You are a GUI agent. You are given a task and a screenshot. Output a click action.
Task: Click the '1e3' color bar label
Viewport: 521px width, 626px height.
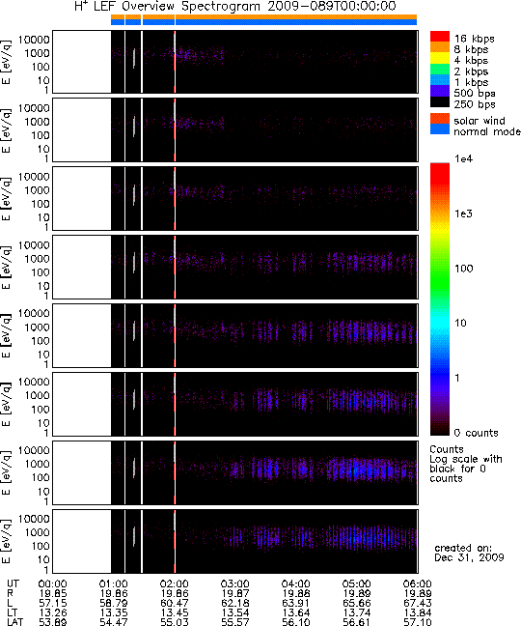coord(464,213)
